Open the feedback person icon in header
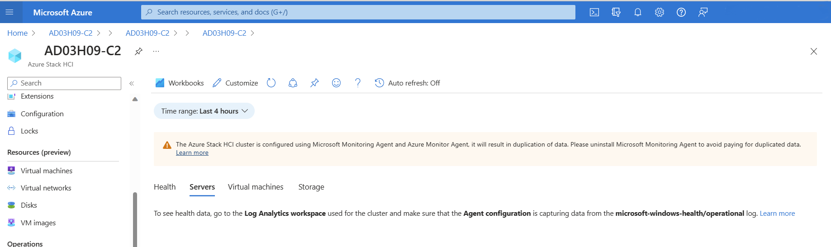Image resolution: width=831 pixels, height=247 pixels. [703, 12]
